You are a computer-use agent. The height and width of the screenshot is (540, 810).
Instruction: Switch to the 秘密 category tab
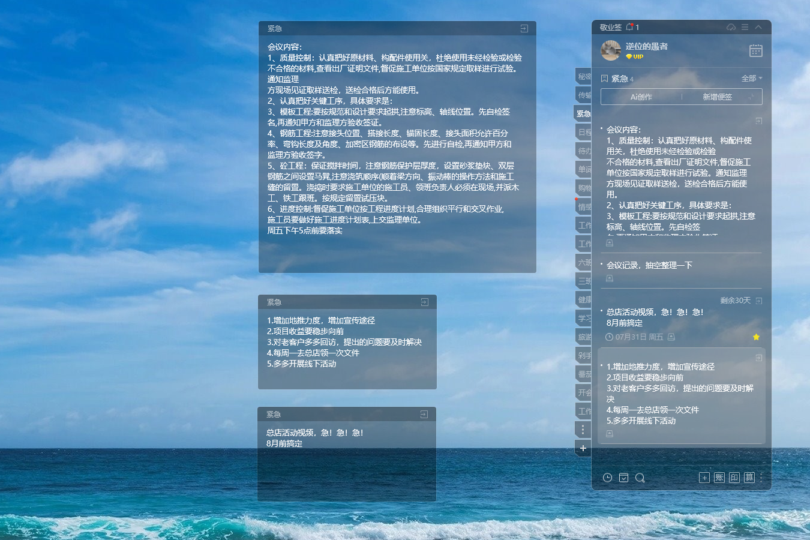coord(584,77)
